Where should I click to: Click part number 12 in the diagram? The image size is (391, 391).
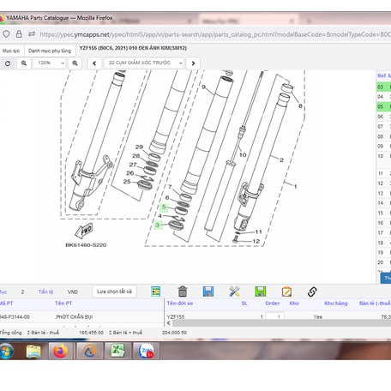pos(256,242)
